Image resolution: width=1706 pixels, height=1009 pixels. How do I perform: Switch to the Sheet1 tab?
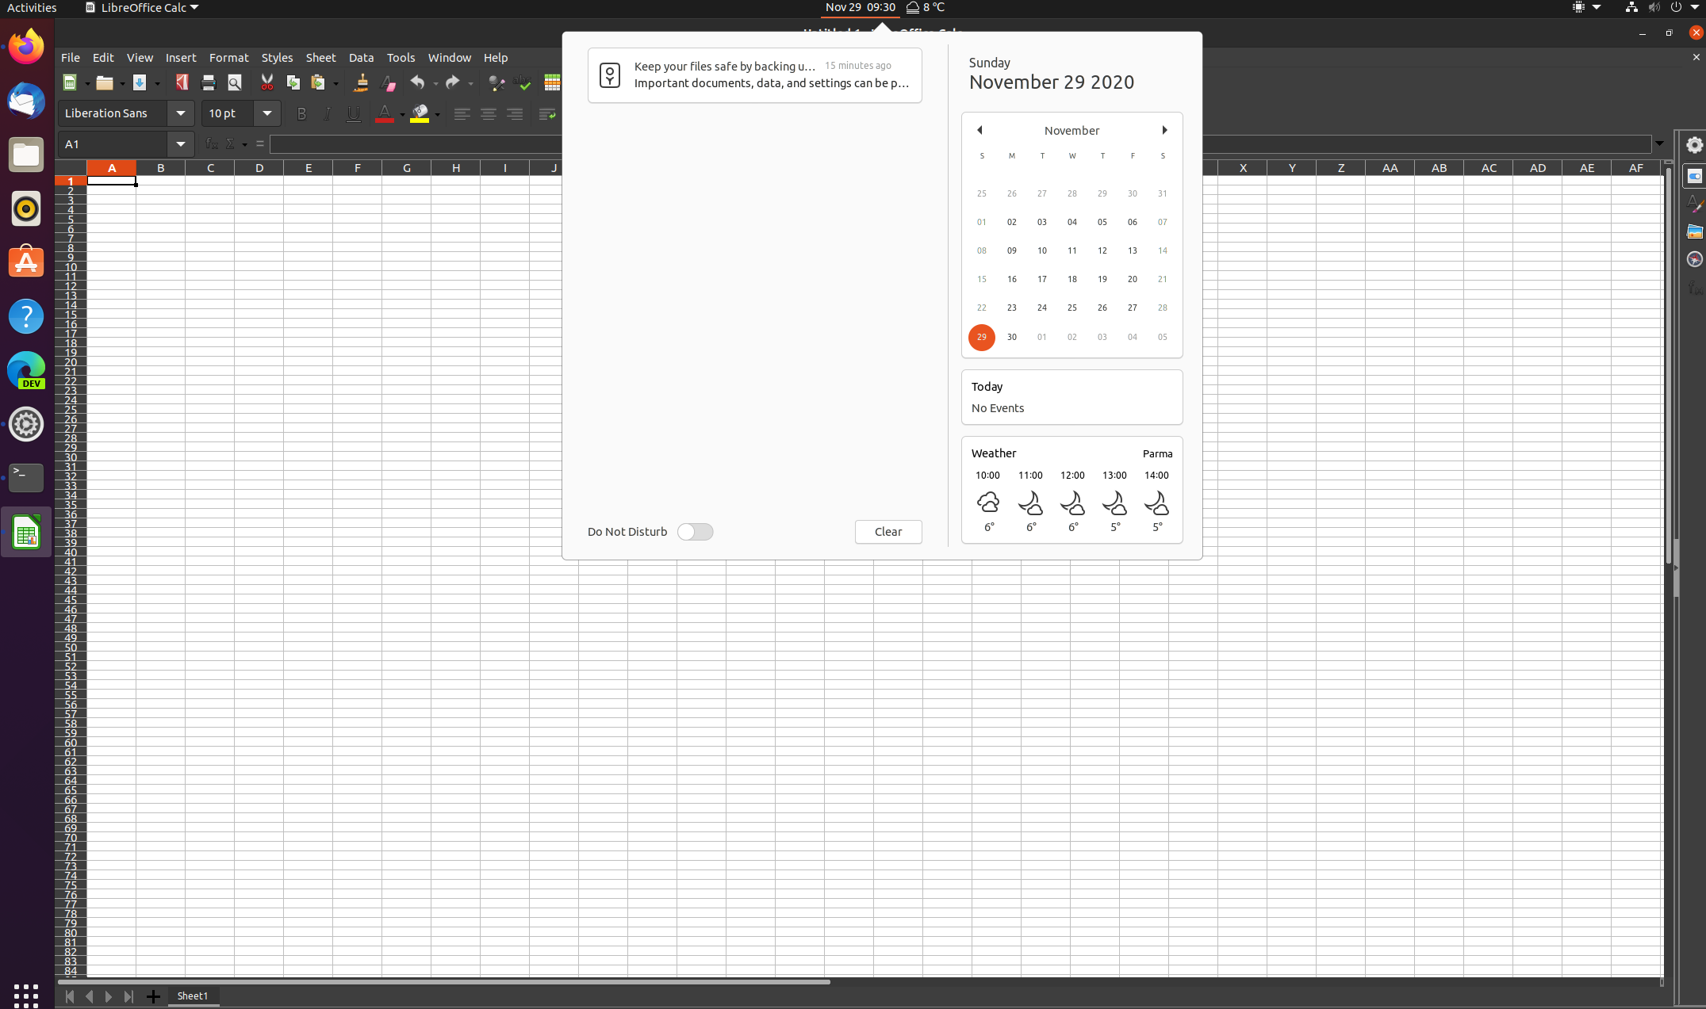193,996
